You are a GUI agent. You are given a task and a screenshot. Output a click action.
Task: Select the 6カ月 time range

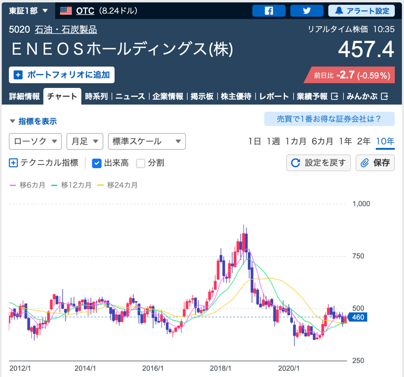coord(322,142)
